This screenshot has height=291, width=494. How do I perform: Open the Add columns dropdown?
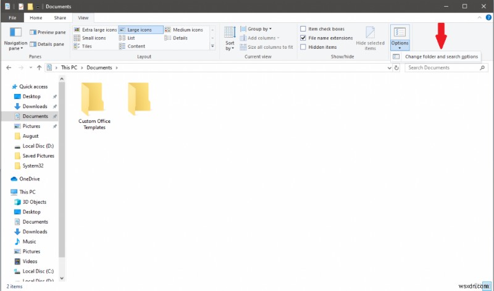(x=259, y=38)
